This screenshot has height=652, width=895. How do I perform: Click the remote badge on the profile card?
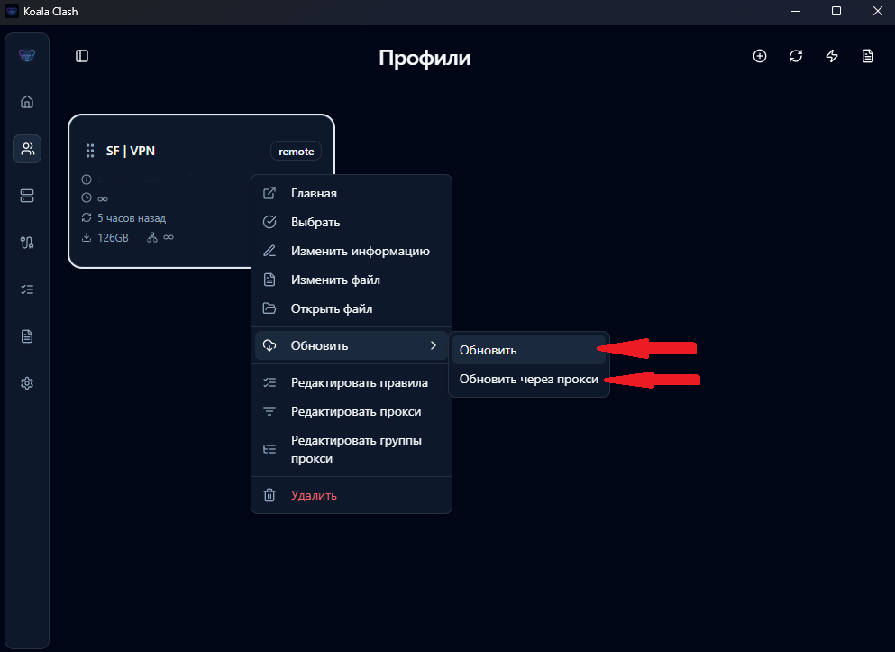pyautogui.click(x=296, y=151)
